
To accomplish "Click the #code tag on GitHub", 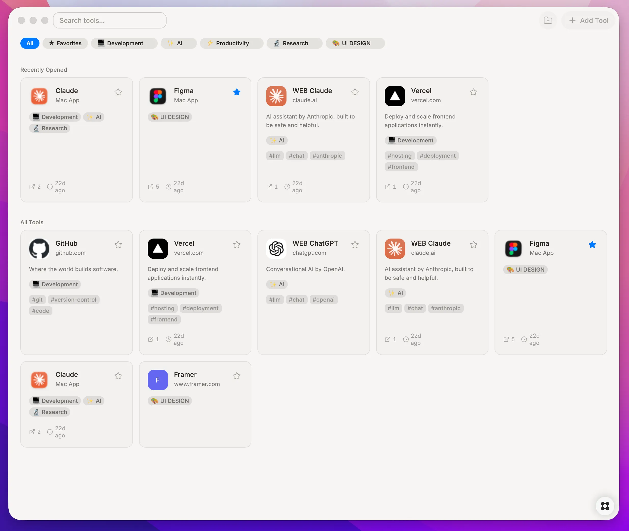I will [x=41, y=311].
